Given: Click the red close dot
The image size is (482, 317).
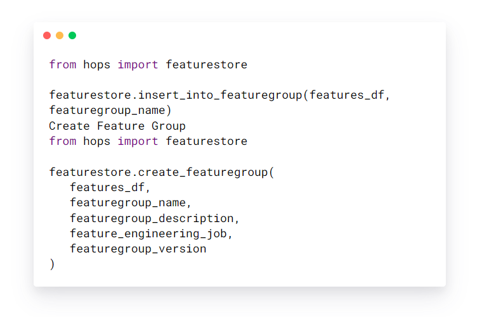Looking at the screenshot, I should (x=47, y=35).
